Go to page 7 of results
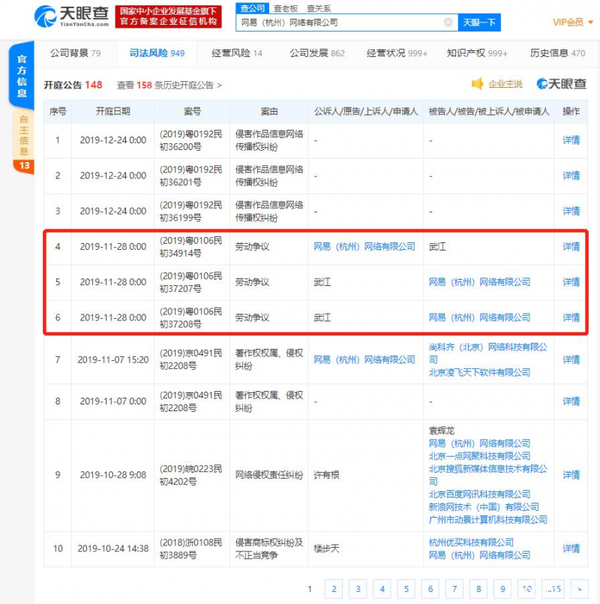Viewport: 600px width, 604px height. (454, 588)
